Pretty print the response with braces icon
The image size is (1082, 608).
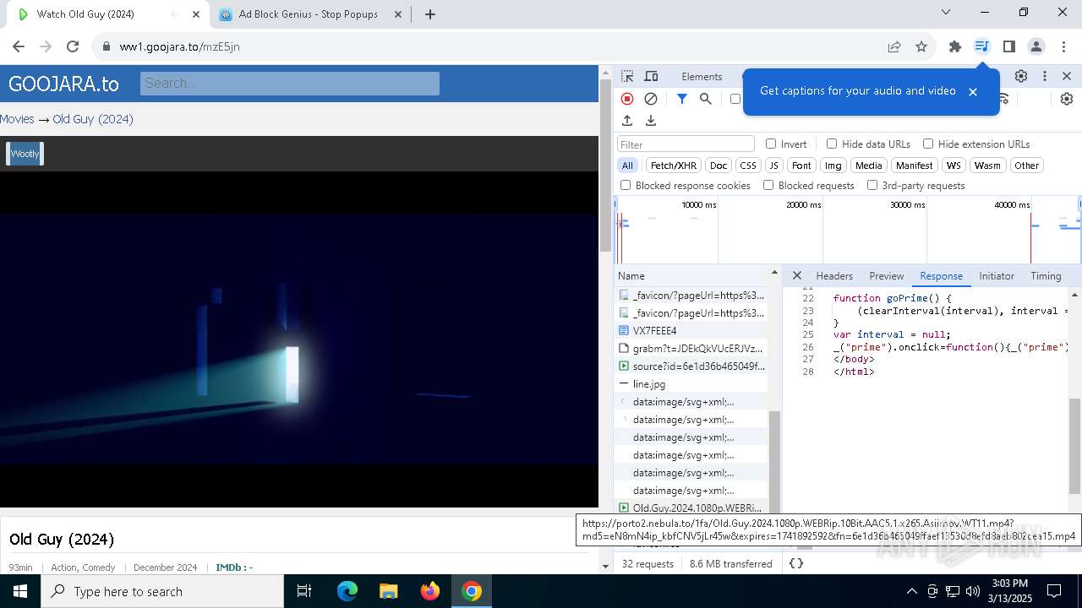coord(796,563)
